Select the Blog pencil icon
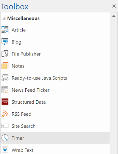Image resolution: width=118 pixels, height=154 pixels. [x=5, y=42]
